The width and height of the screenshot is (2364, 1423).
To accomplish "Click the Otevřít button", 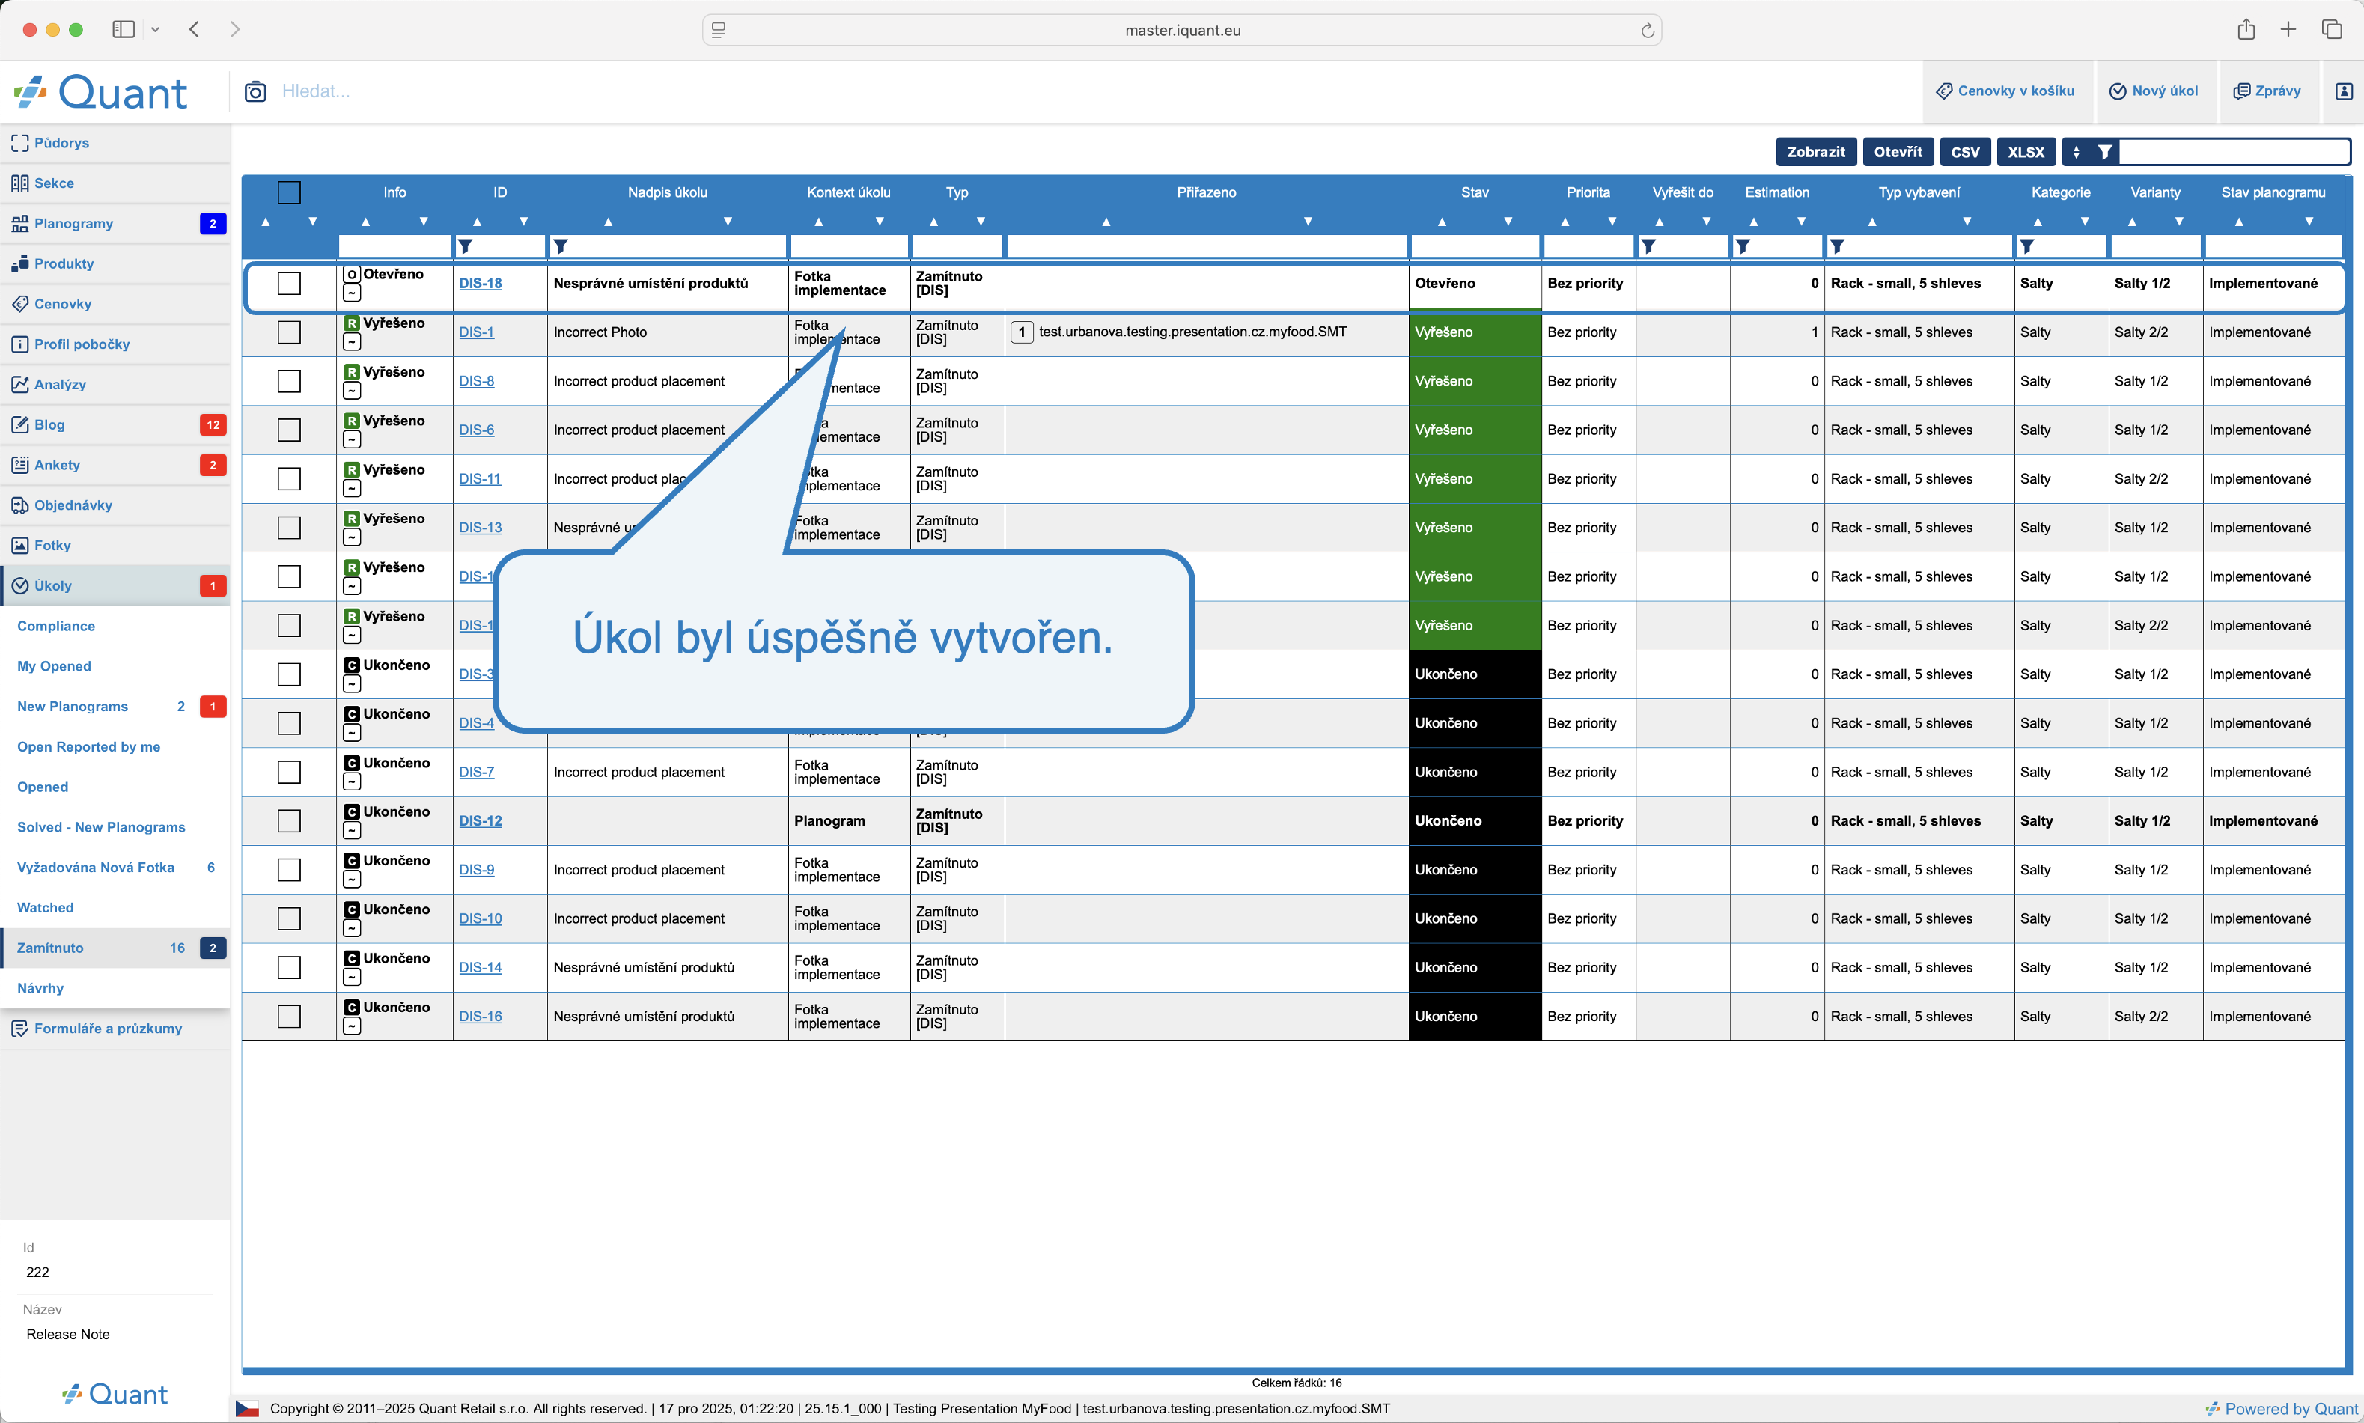I will point(1898,151).
